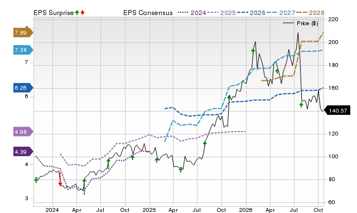Screen dimensions: 357x213
Task: Click the 100 price axis label
Action: 333,157
